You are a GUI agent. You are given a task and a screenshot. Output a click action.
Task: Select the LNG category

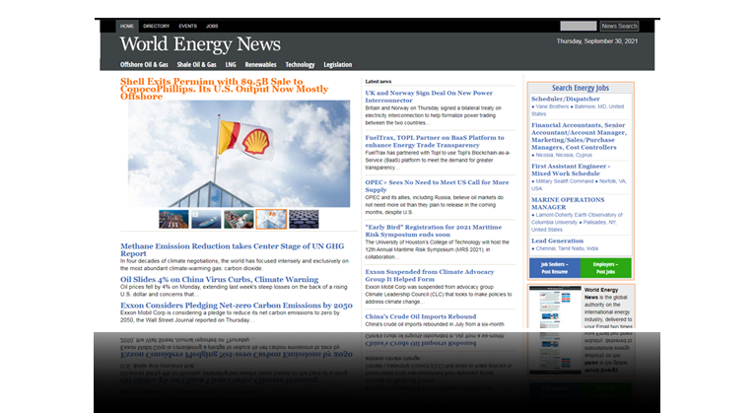(231, 64)
